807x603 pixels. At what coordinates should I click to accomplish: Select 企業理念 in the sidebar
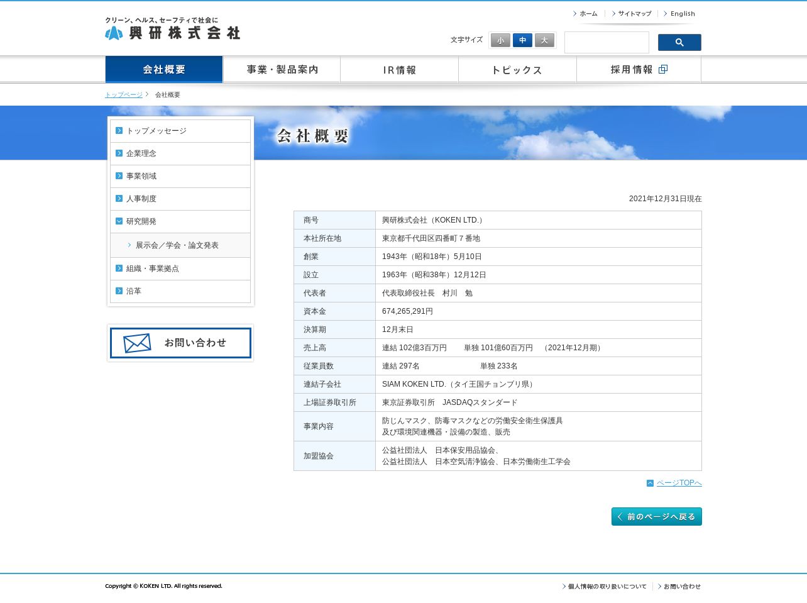[x=180, y=153]
